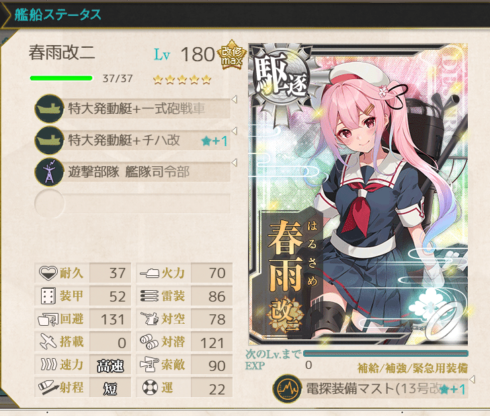Expand arrow beside 遊撃部隊 艦隊司令部 slot

point(234,162)
